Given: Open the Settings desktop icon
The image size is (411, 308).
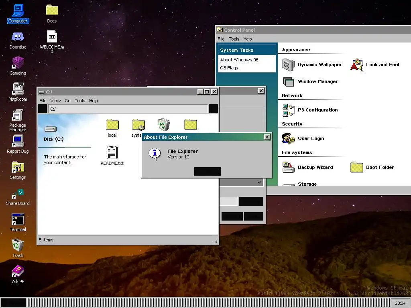Looking at the screenshot, I should click(18, 170).
